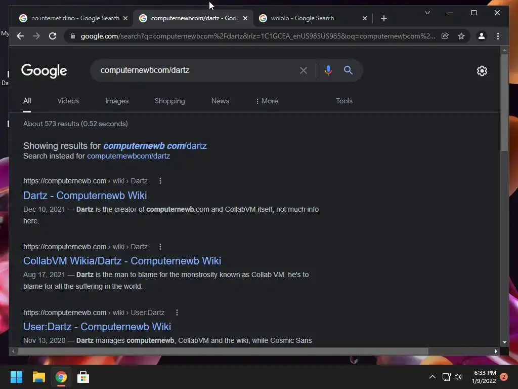Open File Explorer from the taskbar
Screen dimensions: 518x389
point(38,377)
